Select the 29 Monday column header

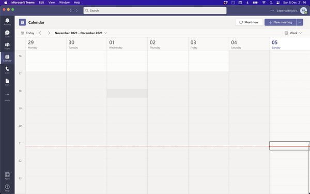point(46,44)
